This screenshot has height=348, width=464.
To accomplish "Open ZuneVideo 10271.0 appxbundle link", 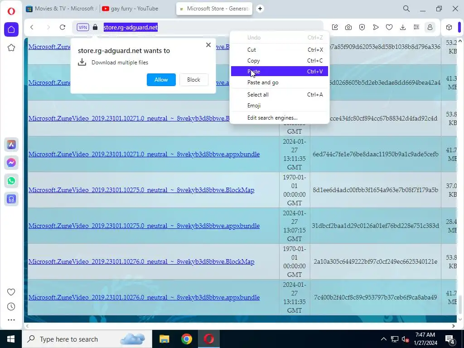I will point(144,154).
